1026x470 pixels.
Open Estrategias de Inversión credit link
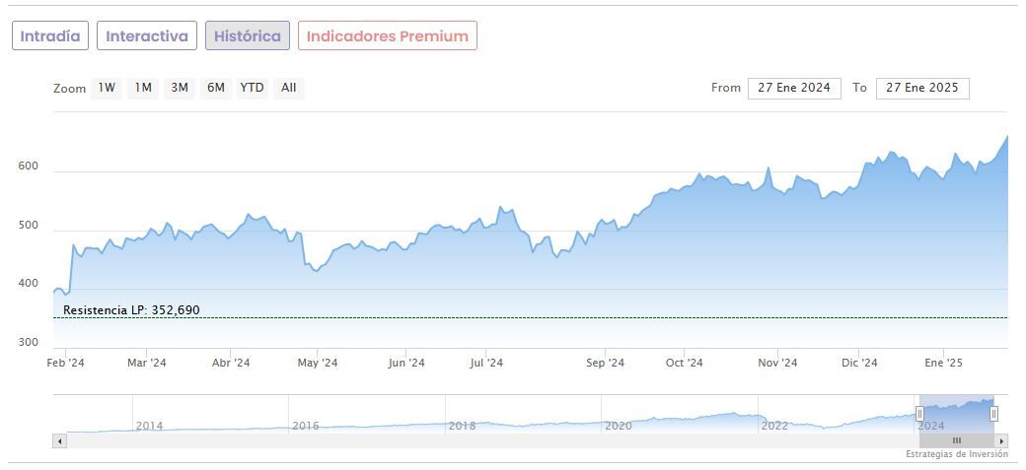click(956, 454)
